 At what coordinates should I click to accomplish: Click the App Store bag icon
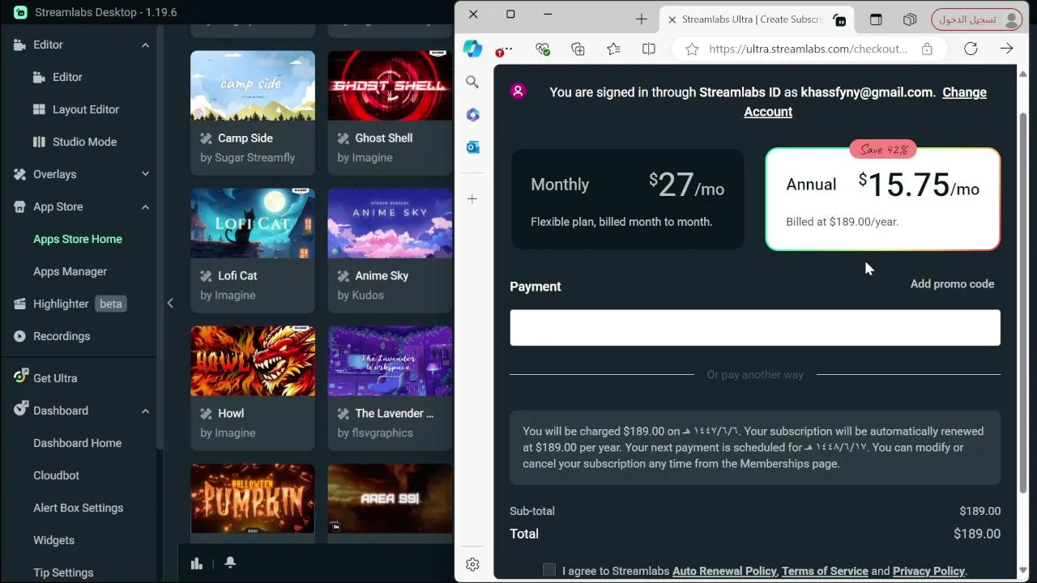(20, 206)
